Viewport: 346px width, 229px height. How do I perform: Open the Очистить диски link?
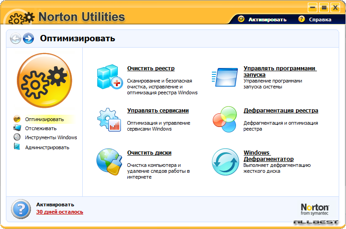[x=149, y=153]
